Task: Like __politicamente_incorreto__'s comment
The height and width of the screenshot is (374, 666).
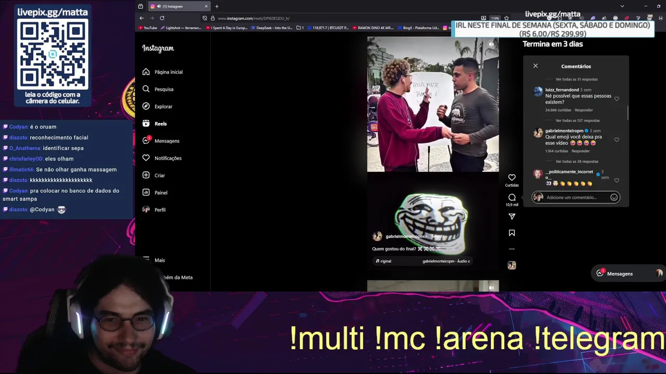Action: [617, 180]
